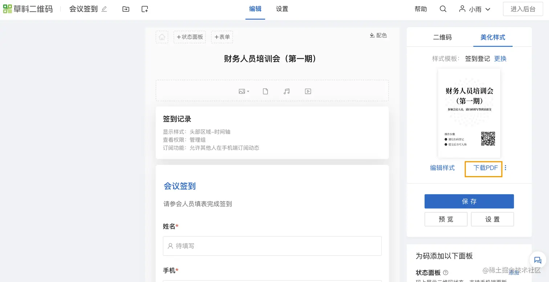Click the 更换 template link
This screenshot has width=549, height=282.
click(x=500, y=59)
